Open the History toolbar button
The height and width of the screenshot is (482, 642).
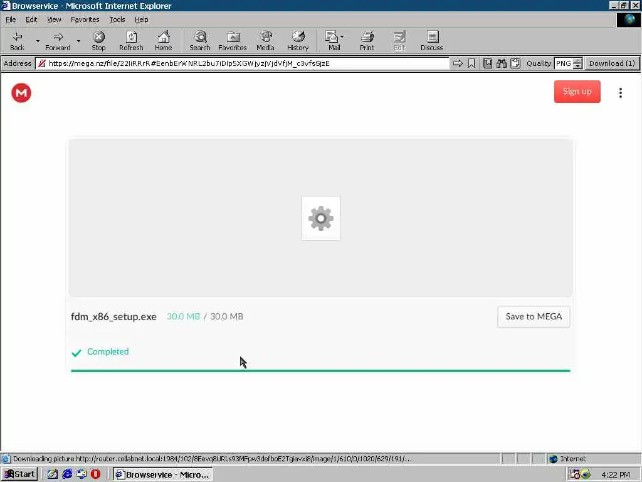[298, 41]
